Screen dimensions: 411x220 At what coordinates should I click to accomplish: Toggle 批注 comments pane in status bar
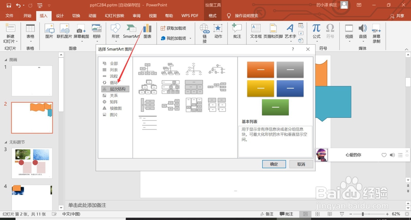point(286,214)
